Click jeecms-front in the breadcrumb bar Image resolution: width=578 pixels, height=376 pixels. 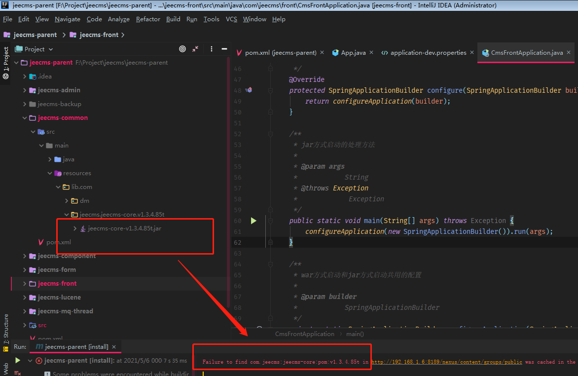pos(99,35)
